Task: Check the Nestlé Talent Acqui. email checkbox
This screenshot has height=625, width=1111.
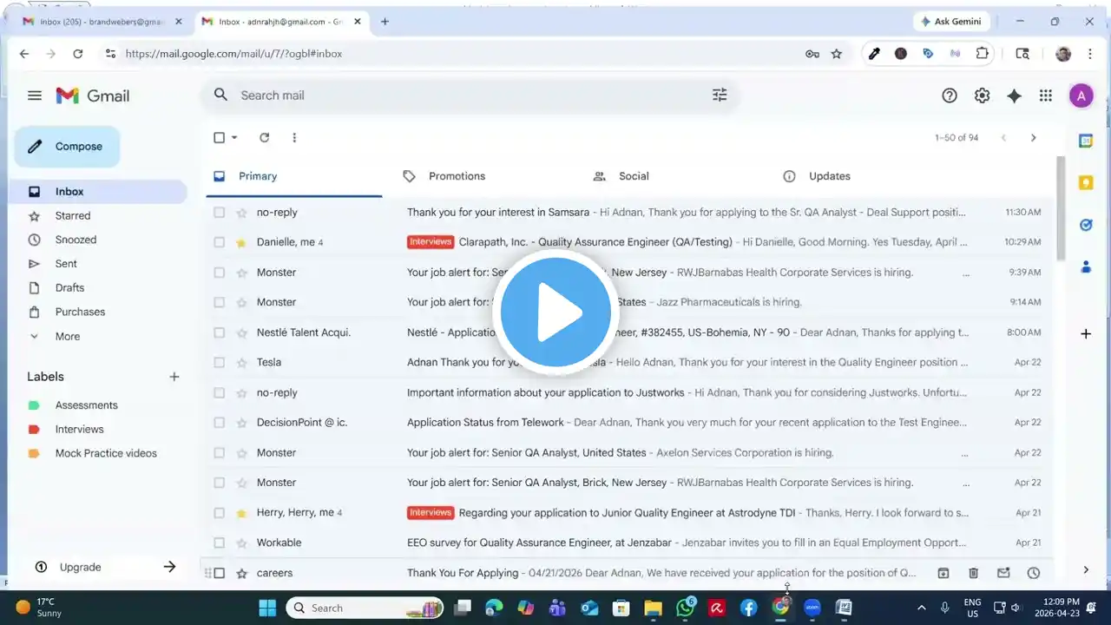Action: [219, 332]
